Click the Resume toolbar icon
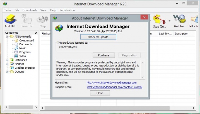The image size is (200, 114). (x=27, y=19)
